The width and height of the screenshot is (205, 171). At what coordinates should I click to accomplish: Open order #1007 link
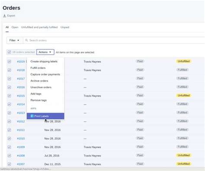tap(21, 164)
